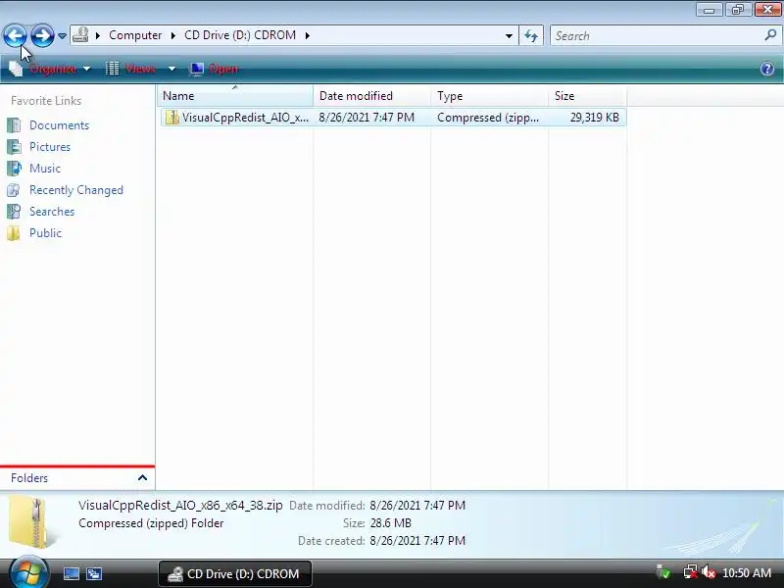
Task: Click the Music icon in Favorite Links
Action: (14, 169)
